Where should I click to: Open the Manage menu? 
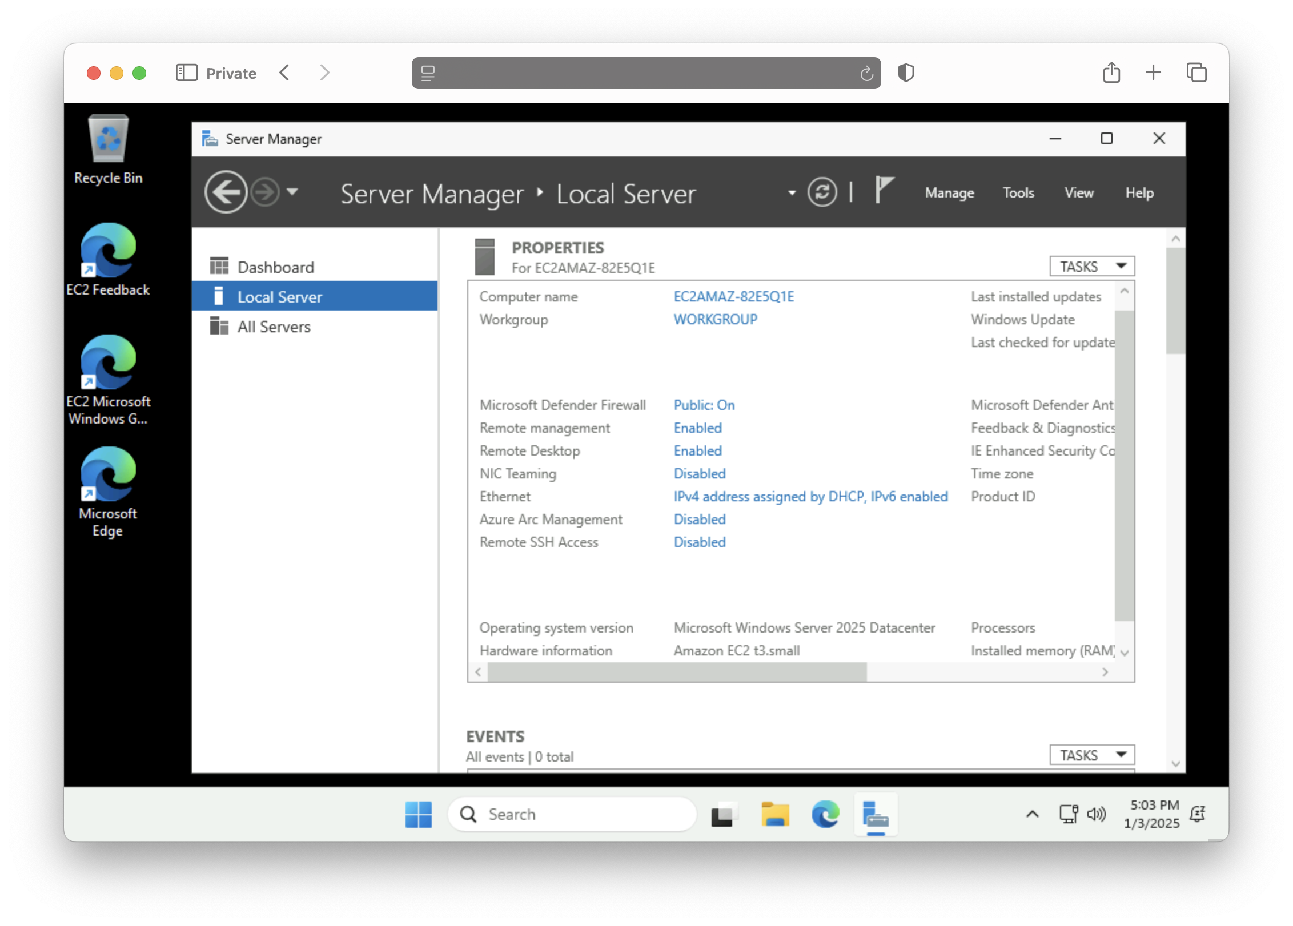point(946,192)
